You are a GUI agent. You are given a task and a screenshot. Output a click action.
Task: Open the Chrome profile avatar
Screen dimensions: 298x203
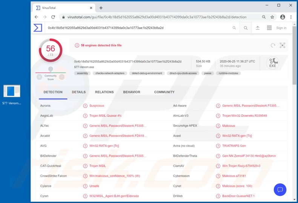click(283, 17)
